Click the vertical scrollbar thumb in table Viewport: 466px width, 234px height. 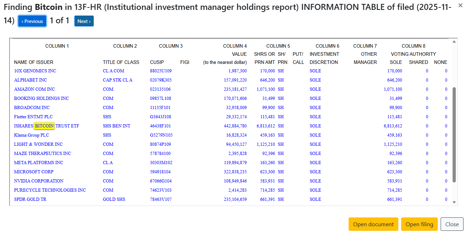point(454,134)
